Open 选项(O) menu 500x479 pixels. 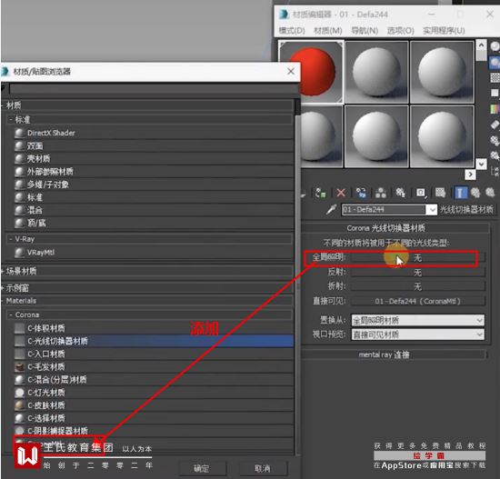401,31
